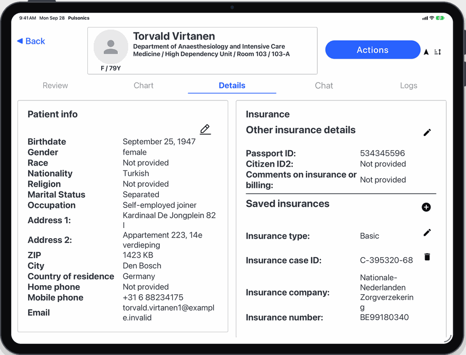Click the Wi-Fi icon in status bar
The width and height of the screenshot is (466, 355).
click(x=432, y=18)
